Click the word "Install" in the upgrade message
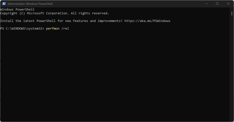Image resolution: width=234 pixels, height=122 pixels. tap(7, 21)
